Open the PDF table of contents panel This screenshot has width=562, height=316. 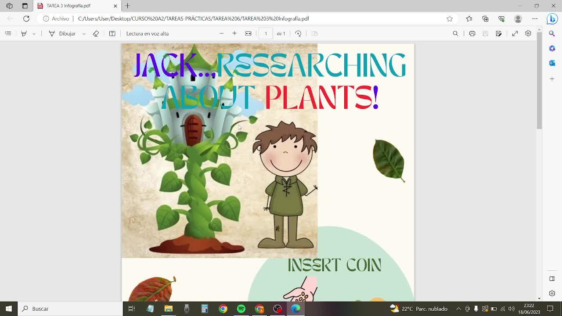8,33
